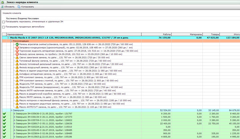Toggle Показывать проданные автомобили checkbox

(x=4, y=27)
